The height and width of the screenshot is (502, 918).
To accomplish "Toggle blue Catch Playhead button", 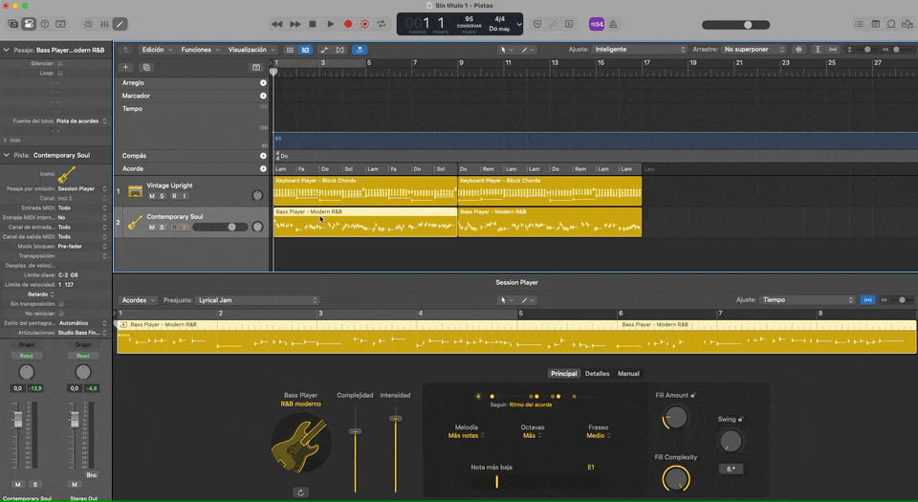I will pos(360,50).
